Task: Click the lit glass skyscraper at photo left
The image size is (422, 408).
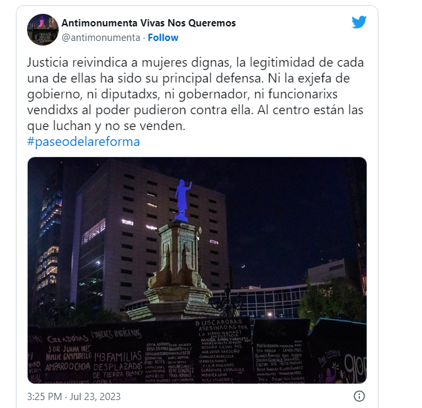Action: pyautogui.click(x=48, y=242)
